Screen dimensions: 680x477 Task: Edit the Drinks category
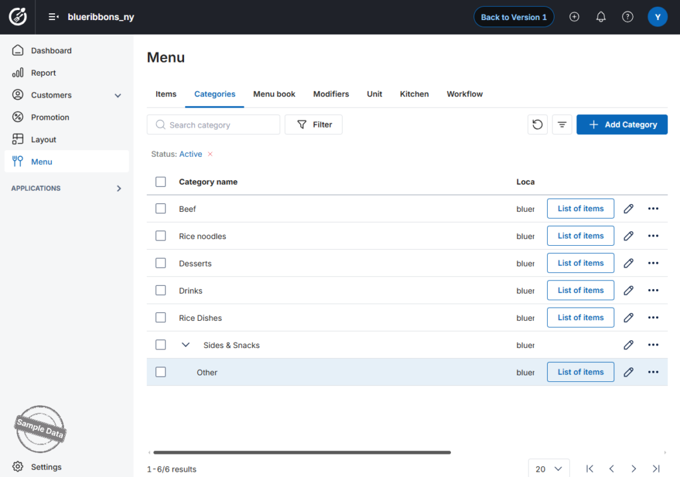[628, 290]
